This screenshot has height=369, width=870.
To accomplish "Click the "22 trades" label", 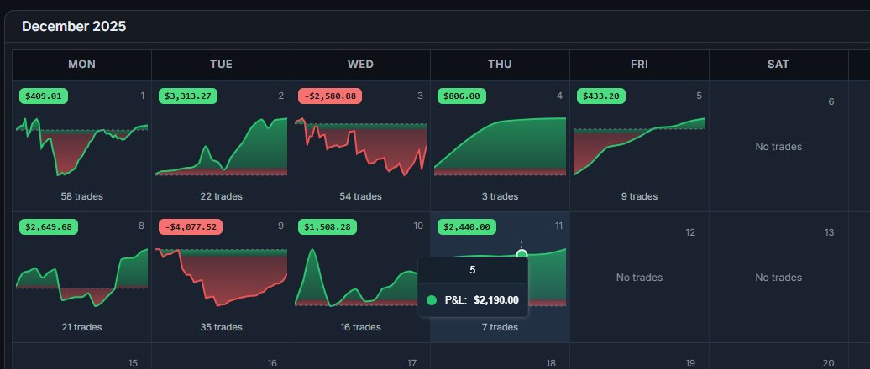I will [x=222, y=196].
